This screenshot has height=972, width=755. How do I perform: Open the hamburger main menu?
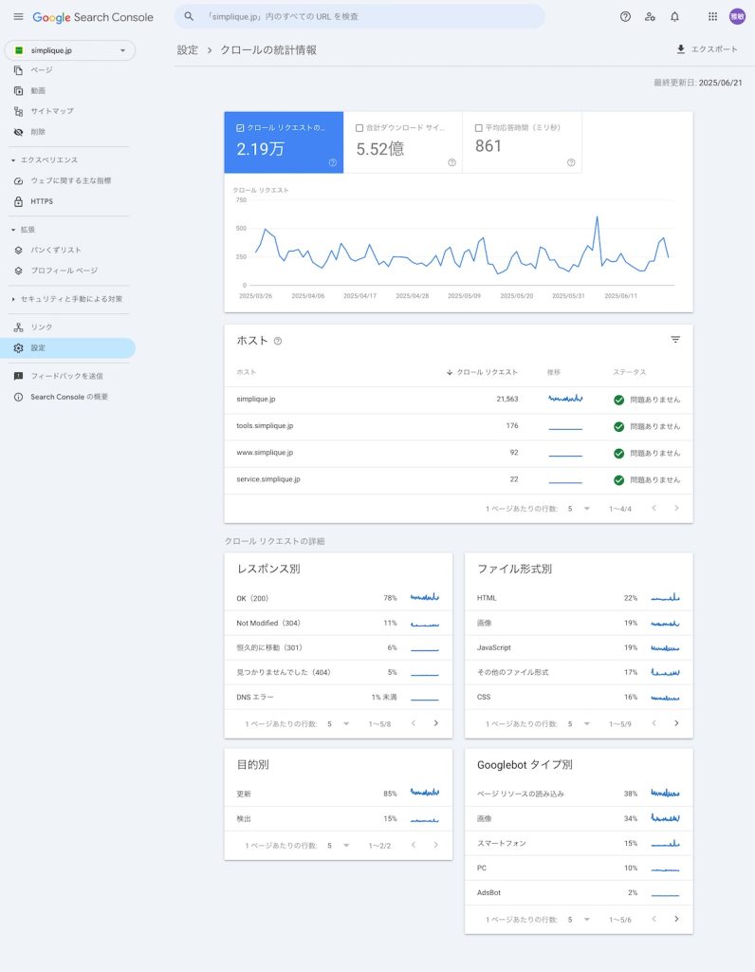pos(18,17)
